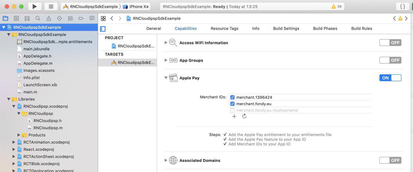This screenshot has width=413, height=172.
Task: Open the Build Rules tab
Action: click(x=362, y=28)
